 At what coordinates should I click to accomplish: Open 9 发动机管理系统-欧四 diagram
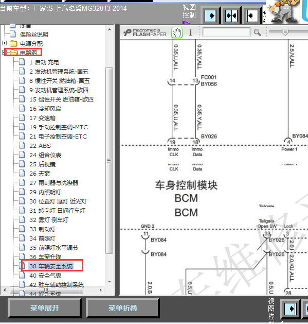[59, 90]
